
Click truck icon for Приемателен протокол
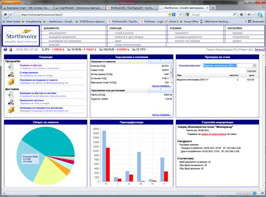(11, 102)
